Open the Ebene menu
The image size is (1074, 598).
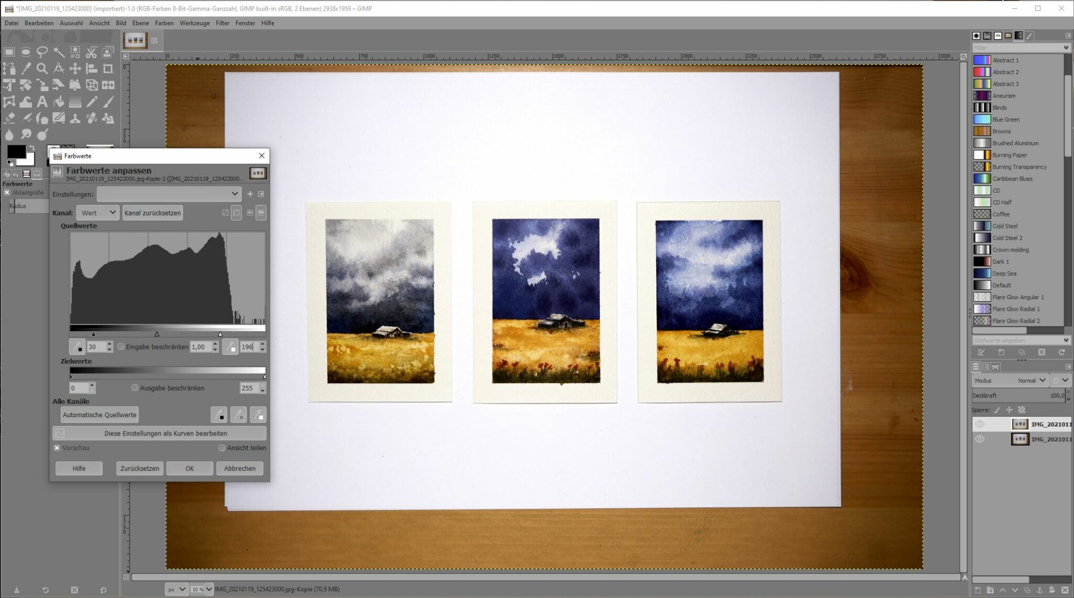[141, 23]
